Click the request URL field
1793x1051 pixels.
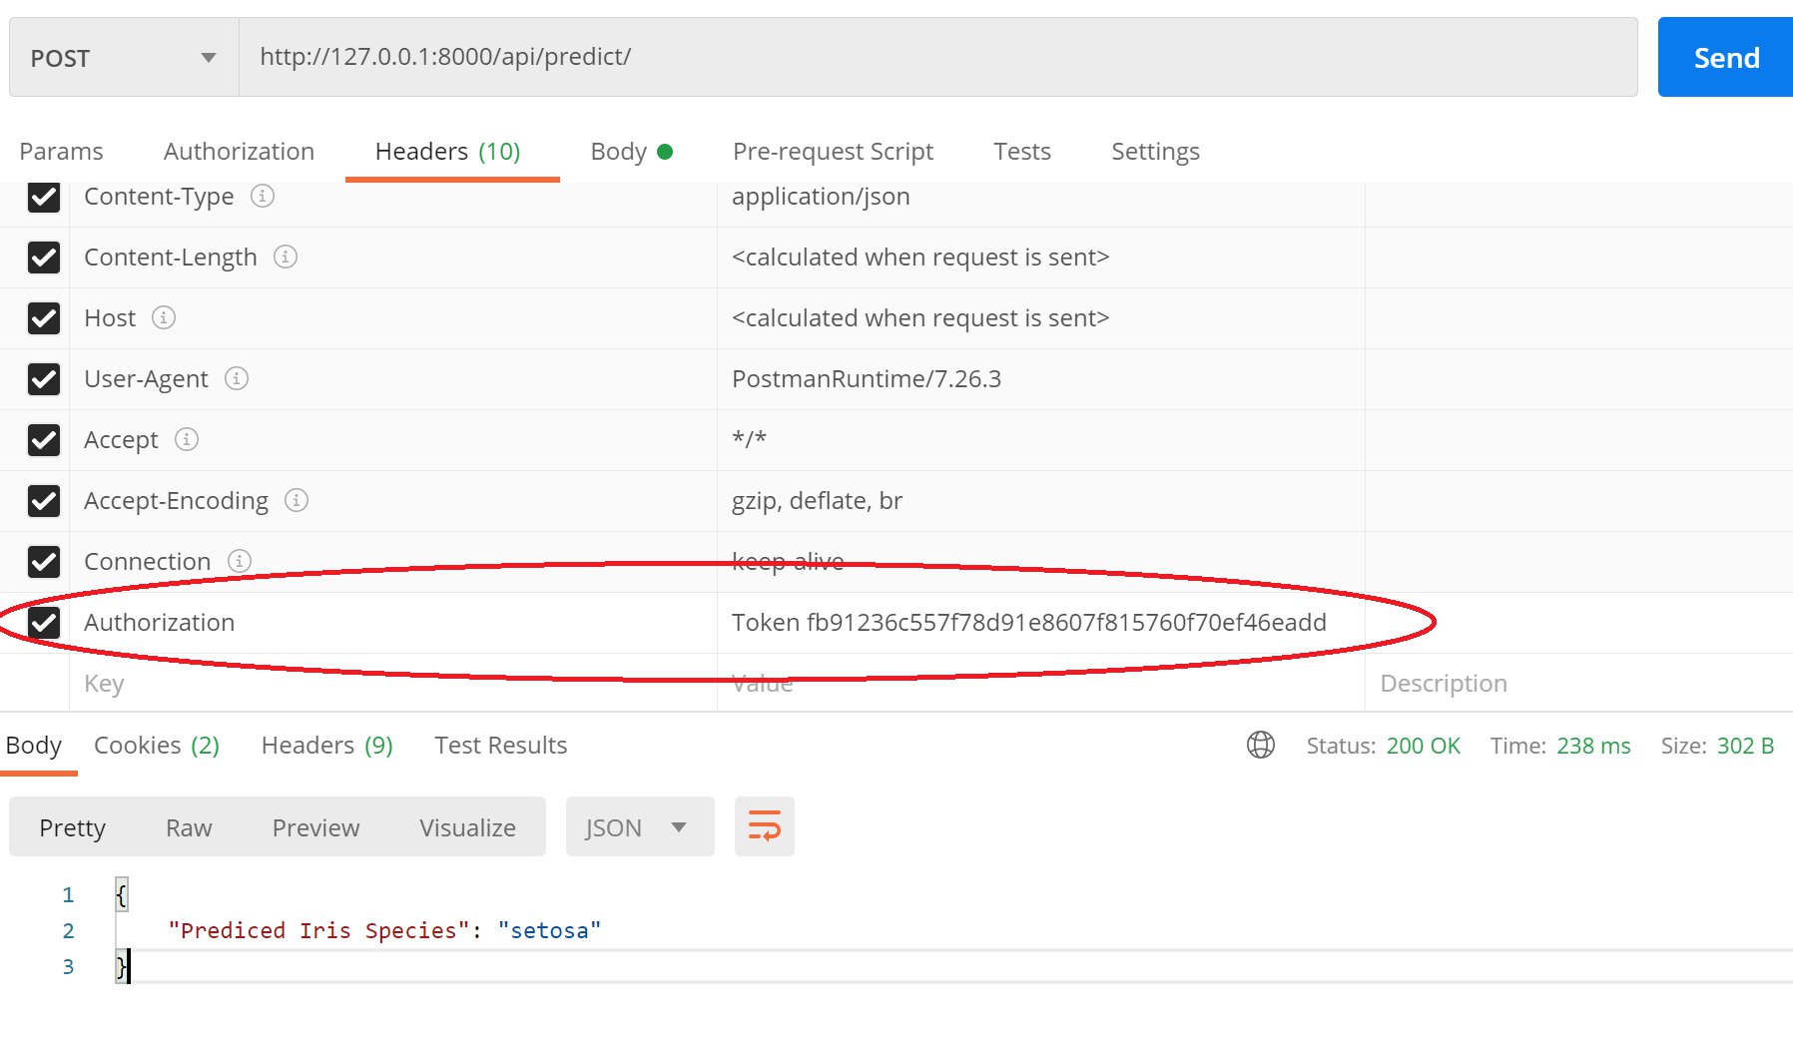936,57
